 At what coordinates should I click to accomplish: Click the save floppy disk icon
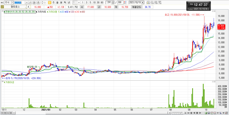tap(209, 113)
